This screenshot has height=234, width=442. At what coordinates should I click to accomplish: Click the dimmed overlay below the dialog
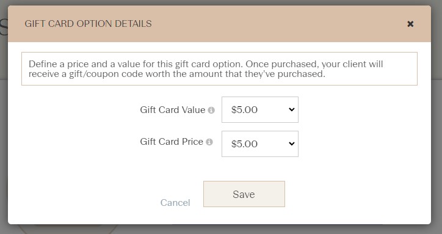221,230
